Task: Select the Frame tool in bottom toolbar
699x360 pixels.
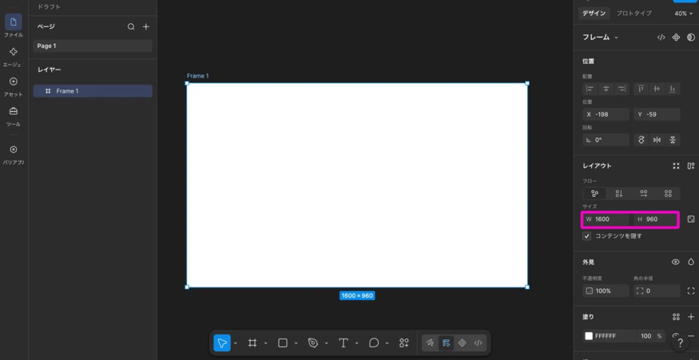Action: coord(253,343)
